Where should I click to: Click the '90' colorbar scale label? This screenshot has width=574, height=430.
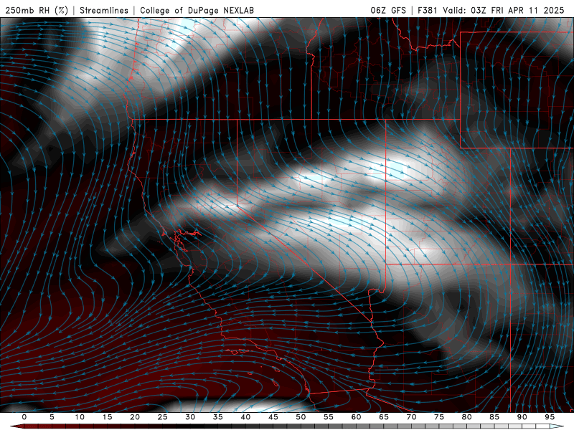click(522, 417)
